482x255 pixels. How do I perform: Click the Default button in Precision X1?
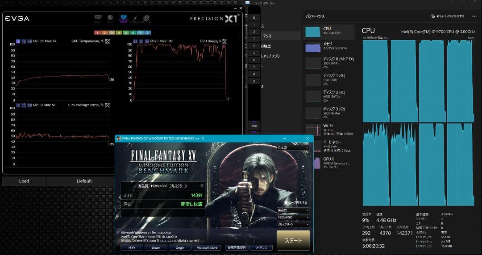click(x=84, y=181)
